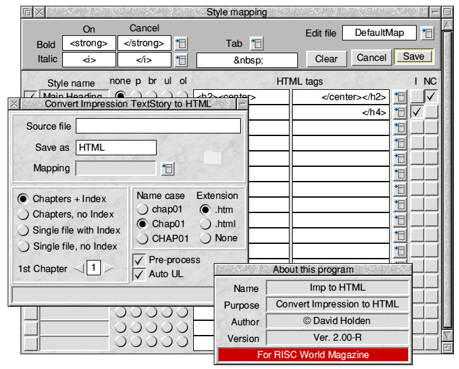
Task: Disable the Auto UL checkbox
Action: (x=139, y=274)
